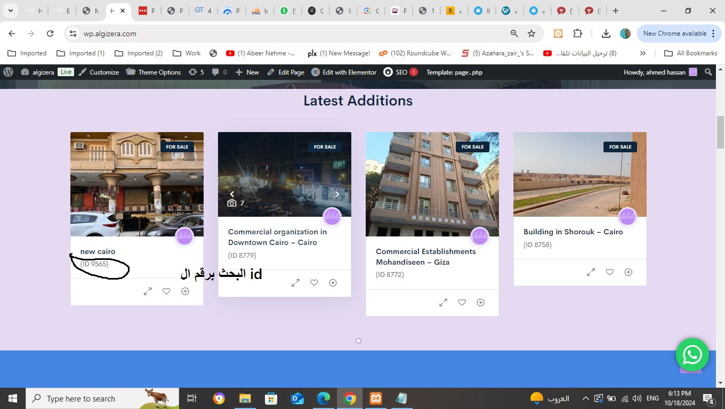Open Chrome extensions puzzle icon
This screenshot has height=409, width=725.
coord(577,34)
